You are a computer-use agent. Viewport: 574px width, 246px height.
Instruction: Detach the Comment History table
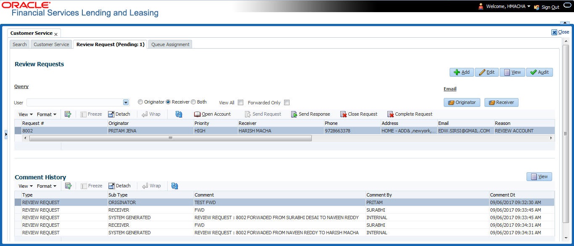pos(119,186)
